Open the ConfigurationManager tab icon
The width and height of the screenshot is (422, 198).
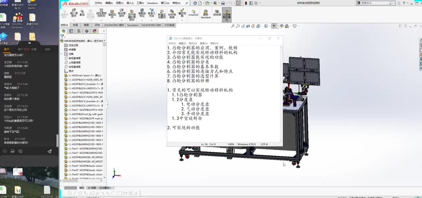(x=79, y=31)
